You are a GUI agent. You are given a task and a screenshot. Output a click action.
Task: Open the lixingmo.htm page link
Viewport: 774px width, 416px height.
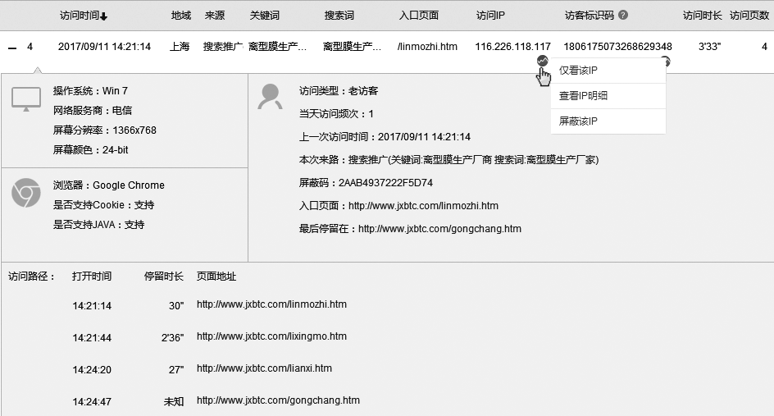[x=271, y=336]
